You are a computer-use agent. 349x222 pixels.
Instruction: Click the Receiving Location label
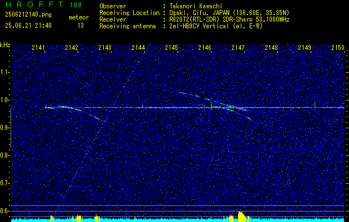[x=129, y=13]
